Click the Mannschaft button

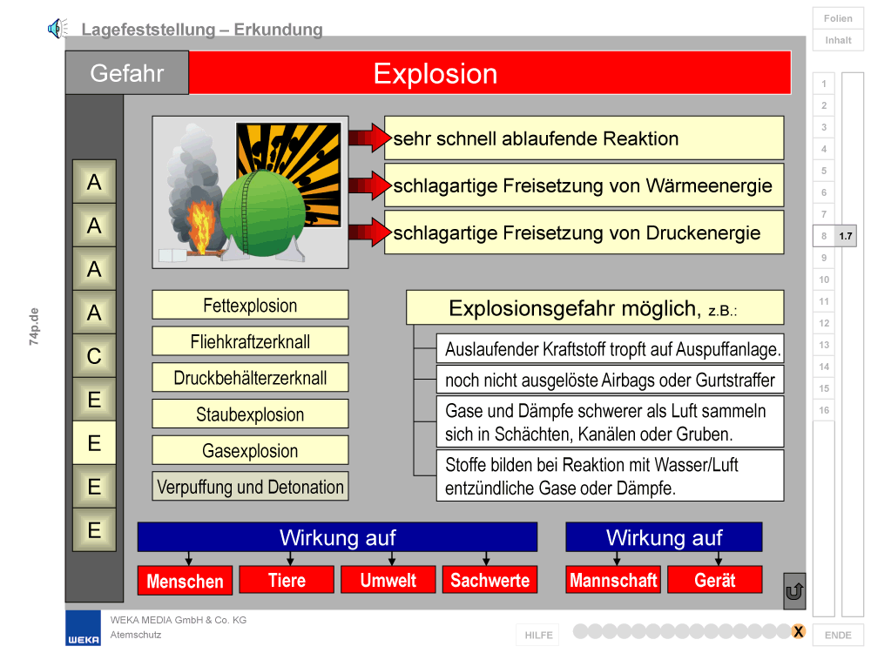pos(613,580)
